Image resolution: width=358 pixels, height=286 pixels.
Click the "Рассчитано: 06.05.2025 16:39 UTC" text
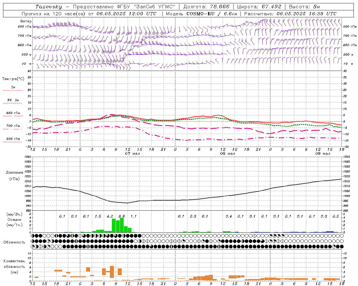pyautogui.click(x=290, y=14)
